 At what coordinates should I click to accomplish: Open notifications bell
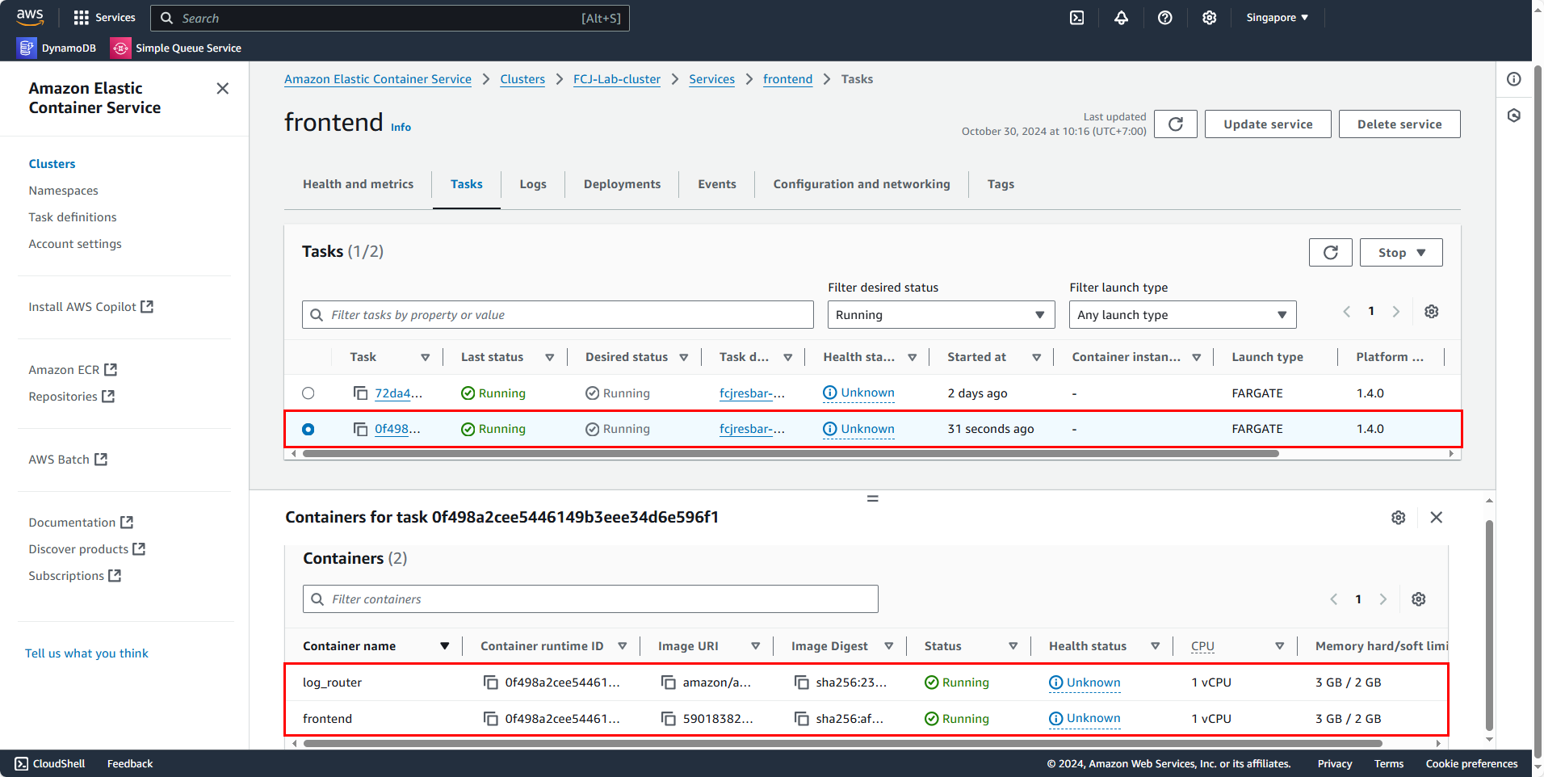(x=1121, y=18)
